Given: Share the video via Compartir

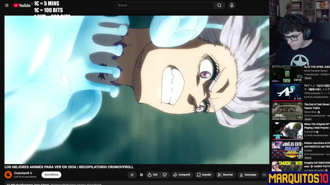Looking at the screenshot, I should coord(182,175).
